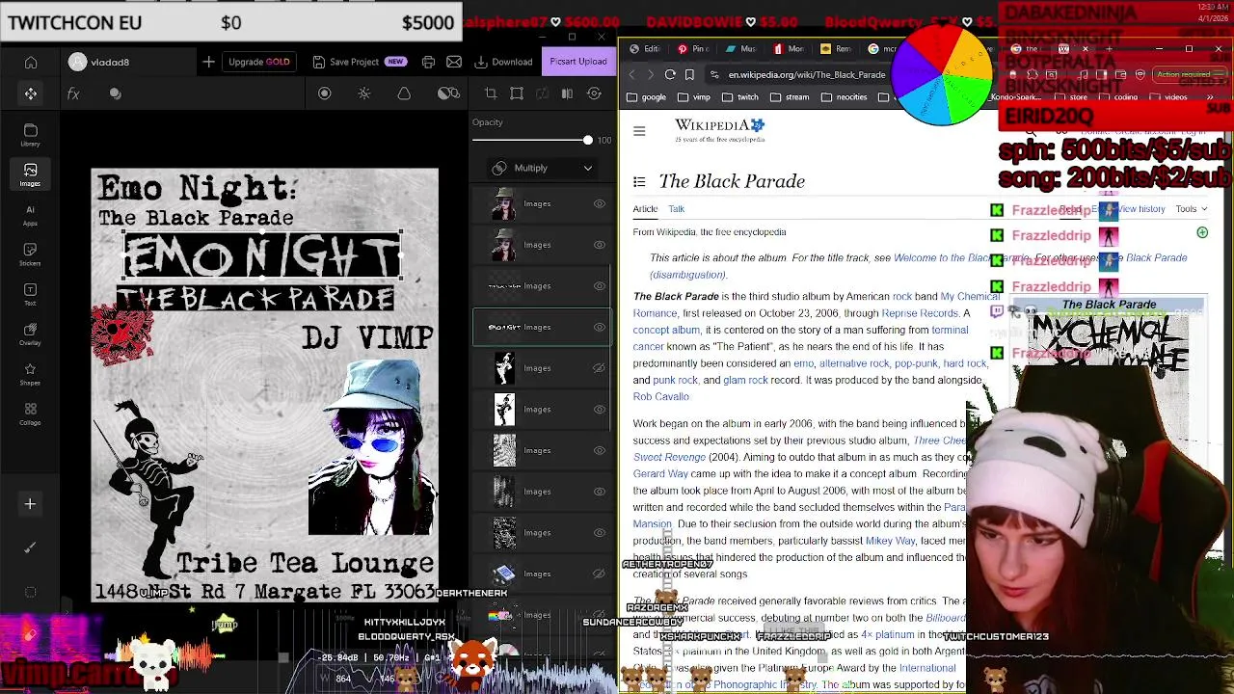Switch to the Mus browser tab

coord(741,48)
